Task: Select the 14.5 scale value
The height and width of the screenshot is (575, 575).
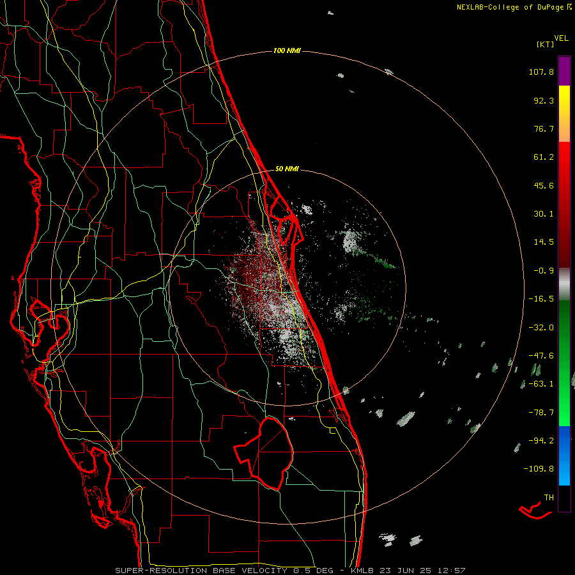Action: [544, 242]
